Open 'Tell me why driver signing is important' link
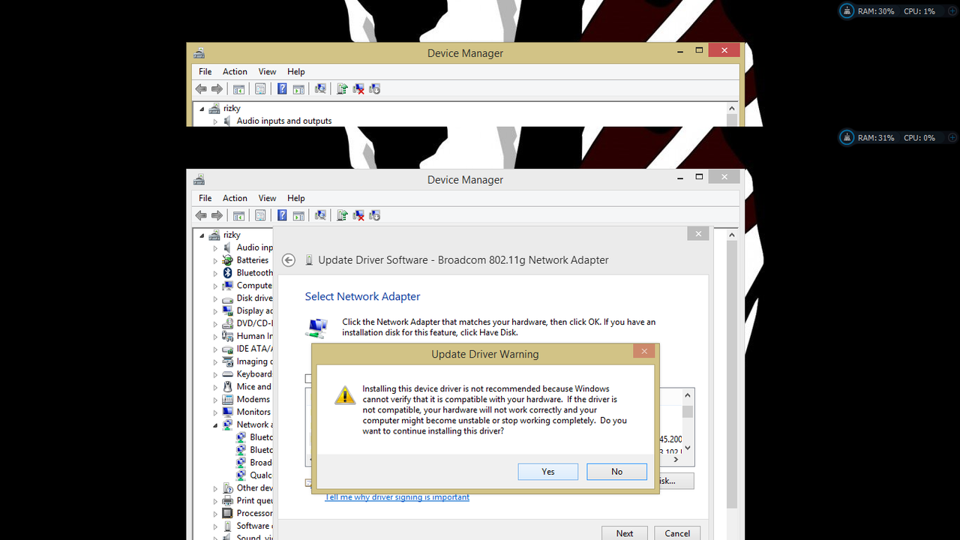Viewport: 960px width, 540px height. 397,497
